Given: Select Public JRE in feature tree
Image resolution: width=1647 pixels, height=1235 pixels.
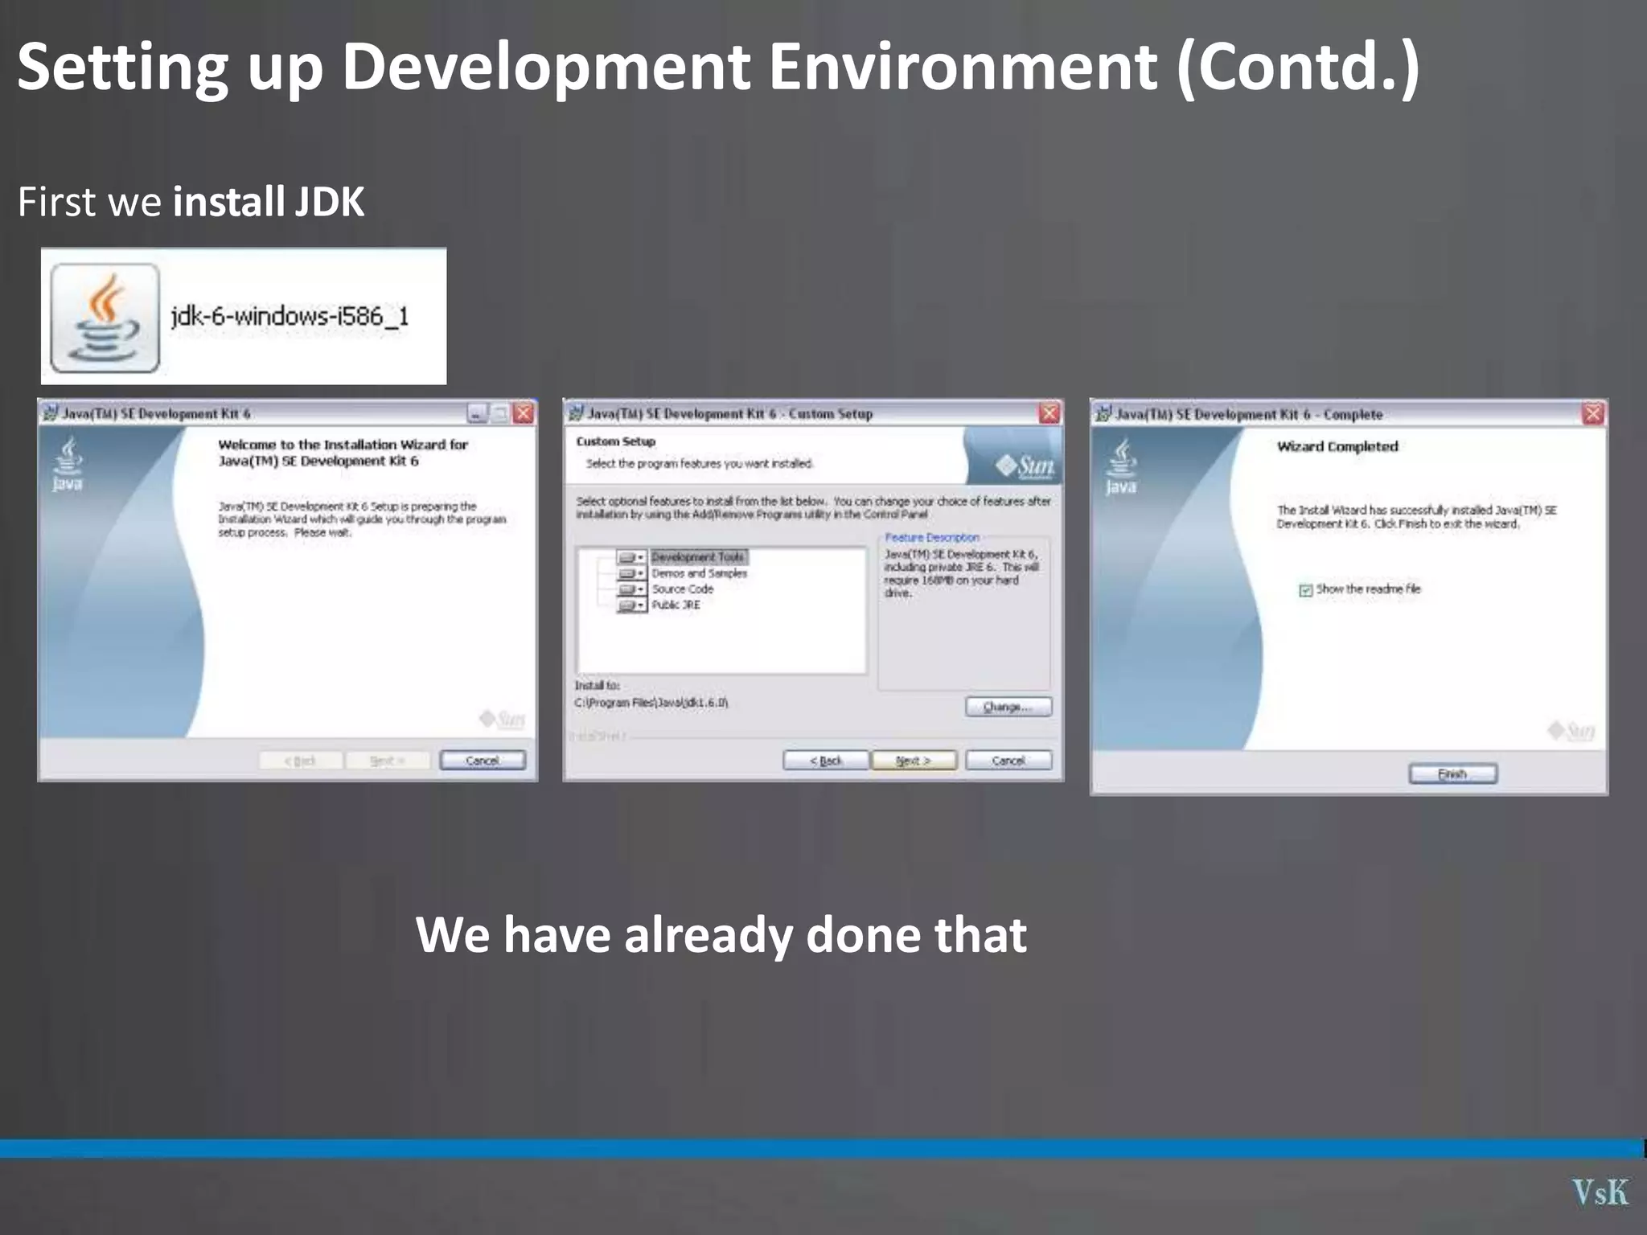Looking at the screenshot, I should [x=676, y=605].
